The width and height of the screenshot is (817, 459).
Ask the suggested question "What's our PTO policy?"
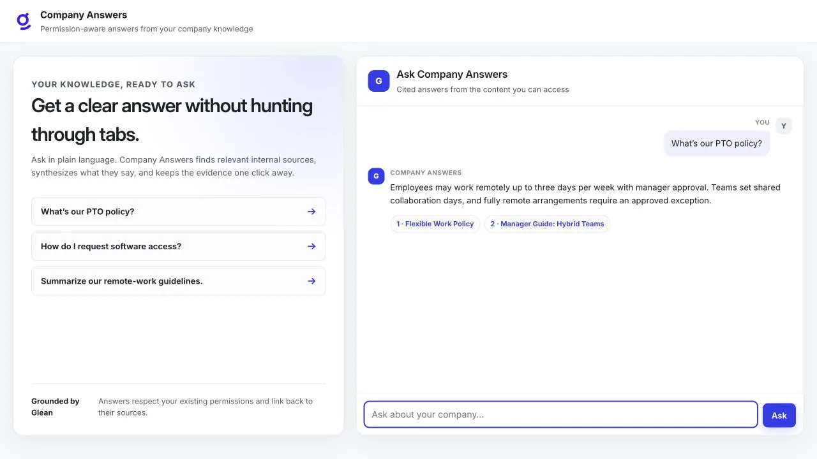point(179,212)
